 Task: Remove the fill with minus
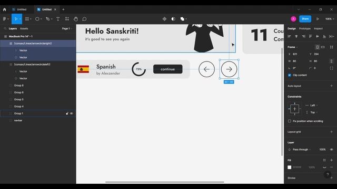point(331,167)
